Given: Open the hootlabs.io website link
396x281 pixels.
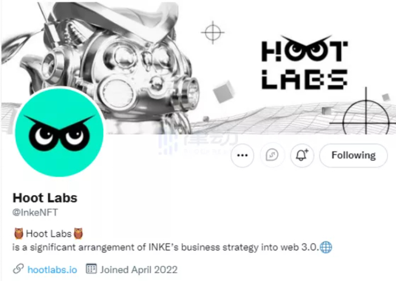Looking at the screenshot, I should [52, 270].
